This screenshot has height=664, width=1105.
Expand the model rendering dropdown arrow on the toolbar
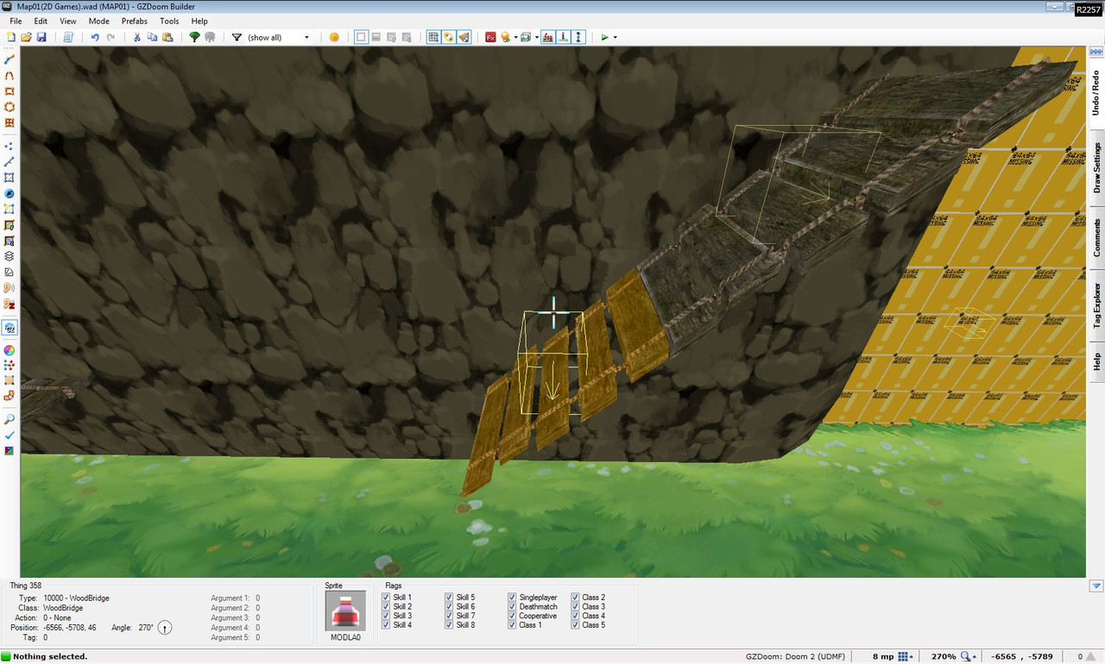pyautogui.click(x=536, y=37)
